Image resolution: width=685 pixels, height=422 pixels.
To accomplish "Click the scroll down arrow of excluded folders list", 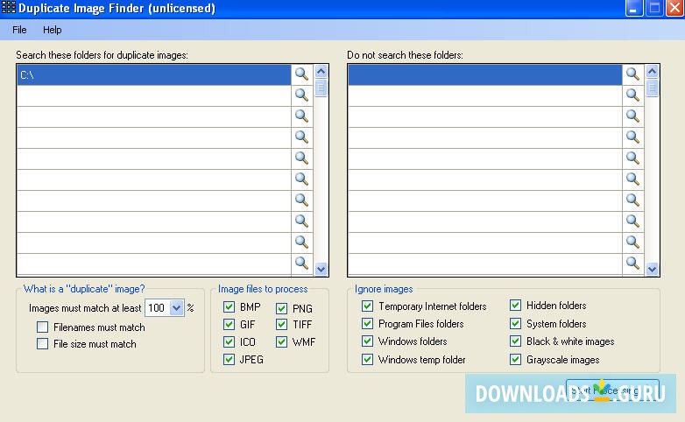I will pos(652,269).
